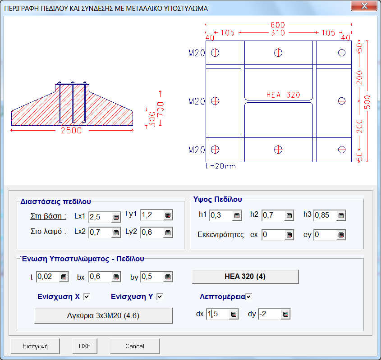This screenshot has height=360, width=381.
Task: Click the Ly2 input field with 0,6
Action: click(152, 233)
